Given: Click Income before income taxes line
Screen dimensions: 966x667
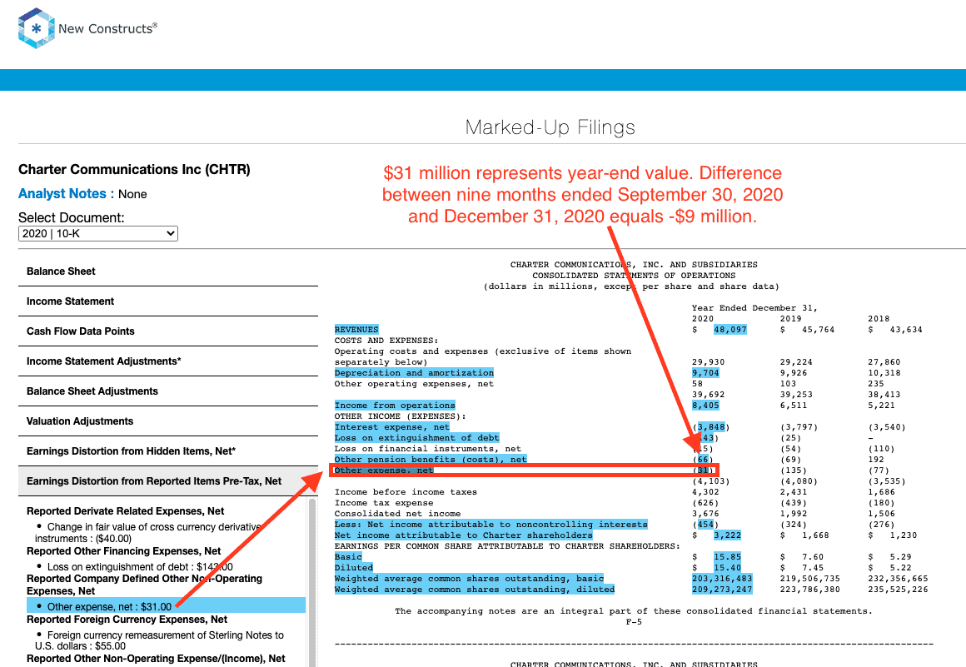Looking at the screenshot, I should point(406,492).
